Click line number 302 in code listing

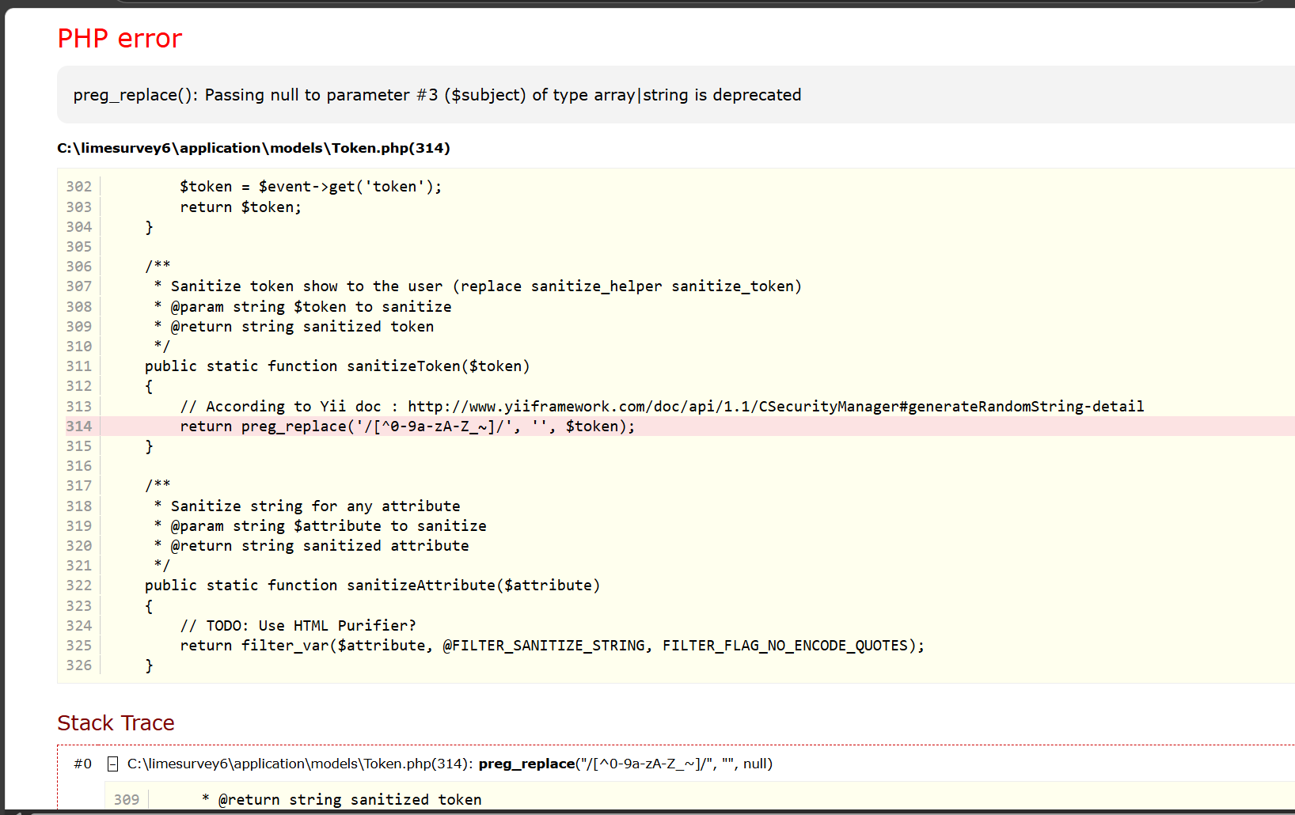pos(79,187)
